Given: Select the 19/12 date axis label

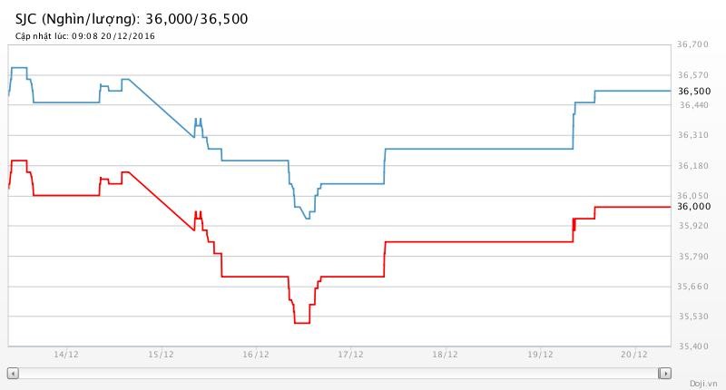Looking at the screenshot, I should click(540, 355).
